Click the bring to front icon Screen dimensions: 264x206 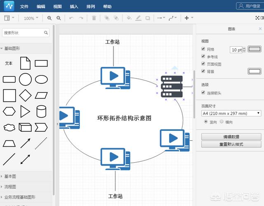click(x=107, y=18)
